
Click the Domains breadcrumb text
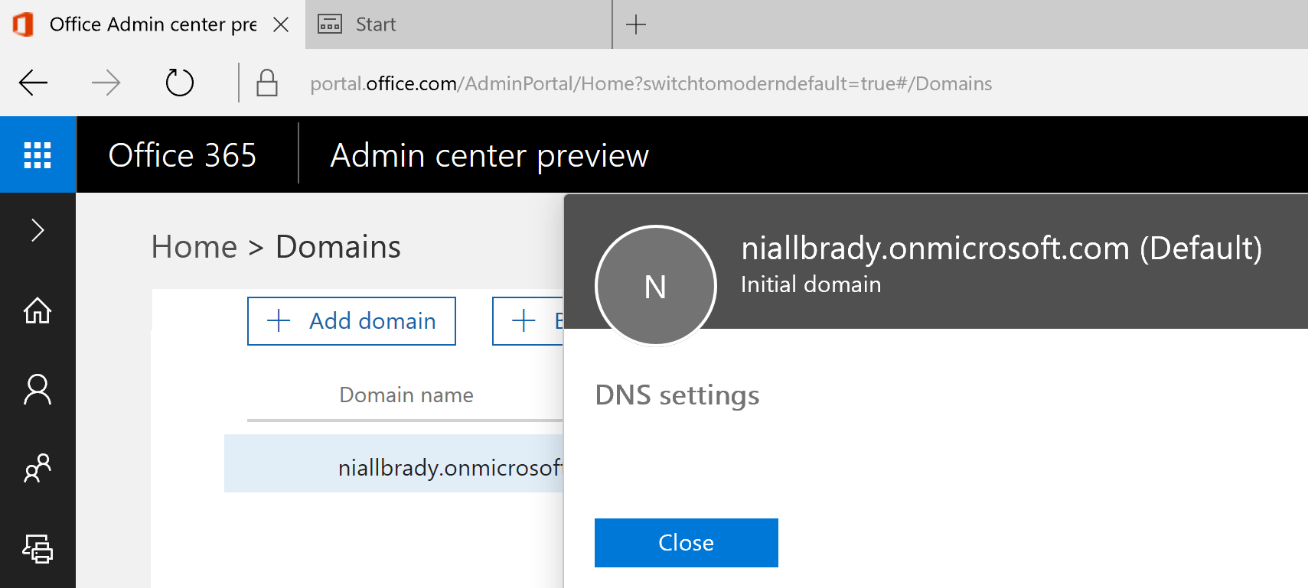(x=338, y=247)
